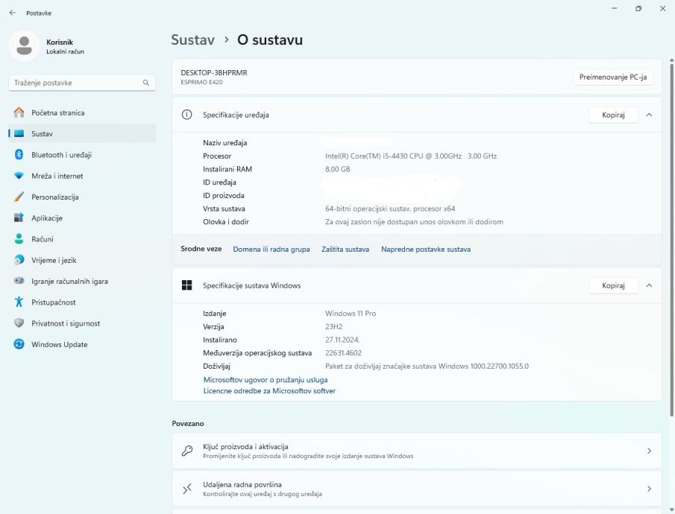Select Aplikacije in the sidebar
The height and width of the screenshot is (514, 675).
47,218
